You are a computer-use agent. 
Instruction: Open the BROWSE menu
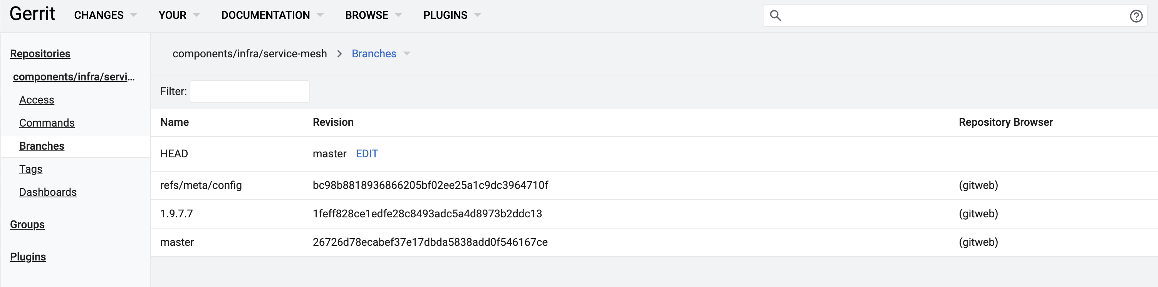click(x=373, y=15)
